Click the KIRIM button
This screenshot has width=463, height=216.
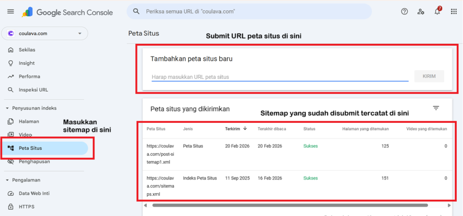[x=429, y=76]
